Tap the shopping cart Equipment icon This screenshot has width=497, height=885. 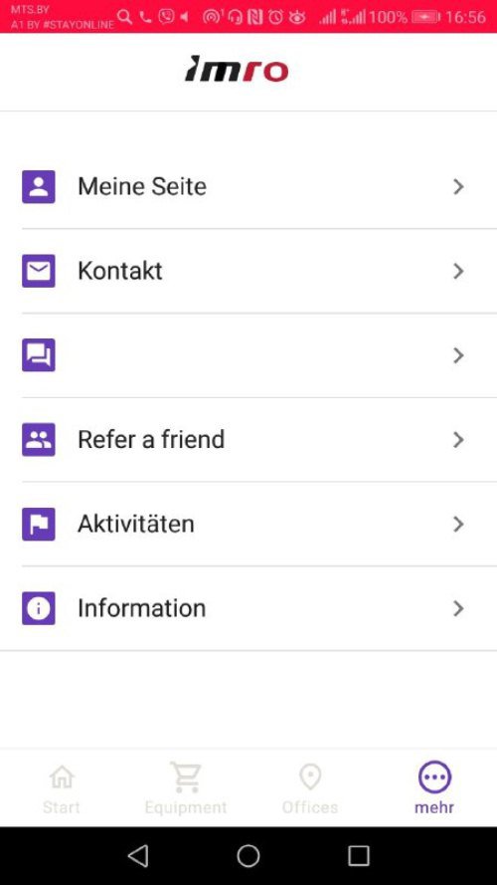tap(186, 777)
